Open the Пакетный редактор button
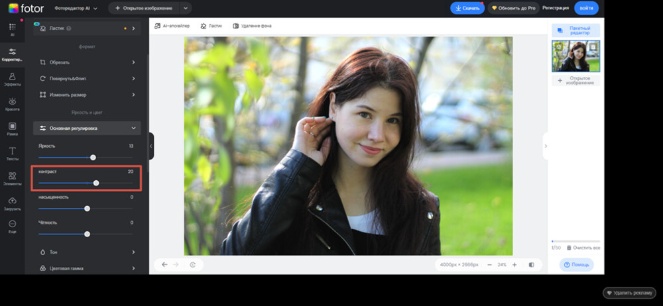This screenshot has width=663, height=306. pyautogui.click(x=575, y=30)
